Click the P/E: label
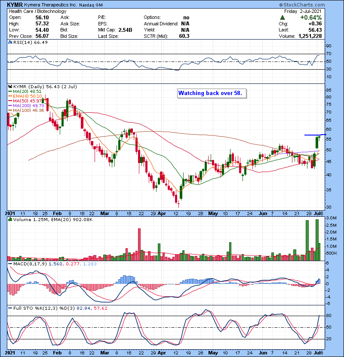This screenshot has width=344, height=357. tap(102, 18)
